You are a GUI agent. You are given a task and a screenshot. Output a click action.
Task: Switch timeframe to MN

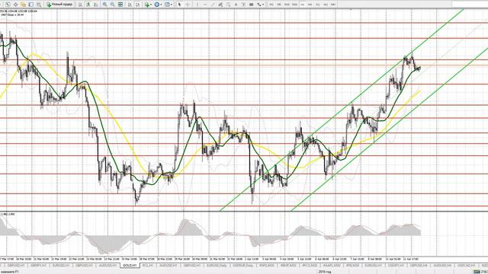point(333,5)
